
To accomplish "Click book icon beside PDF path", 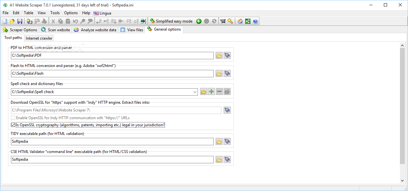I will [x=227, y=55].
